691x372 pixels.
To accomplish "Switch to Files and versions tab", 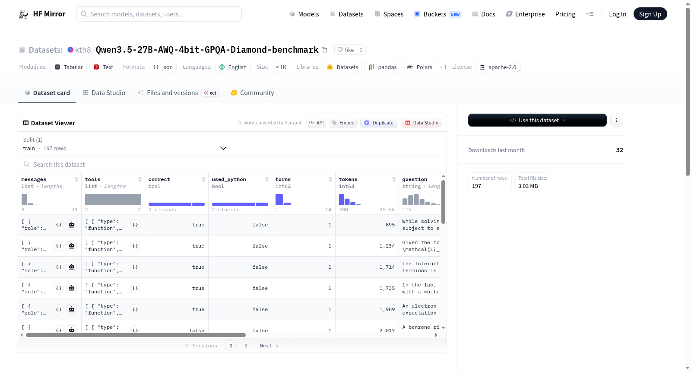I will tap(178, 92).
